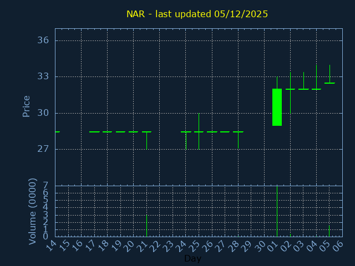Select the day 25 candlestick with long wick
Image resolution: width=355 pixels, height=266 pixels.
pyautogui.click(x=199, y=131)
